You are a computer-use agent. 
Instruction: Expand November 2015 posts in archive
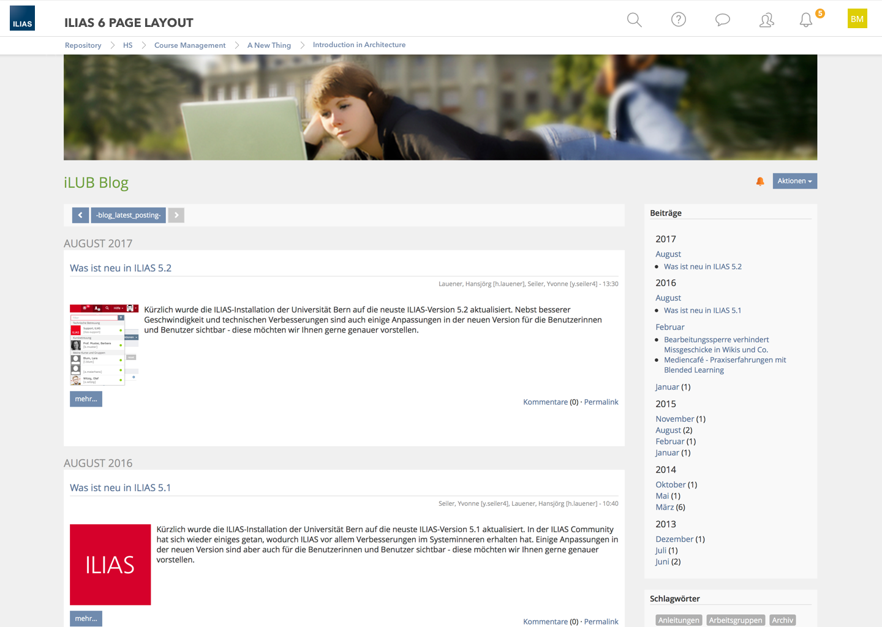coord(674,419)
